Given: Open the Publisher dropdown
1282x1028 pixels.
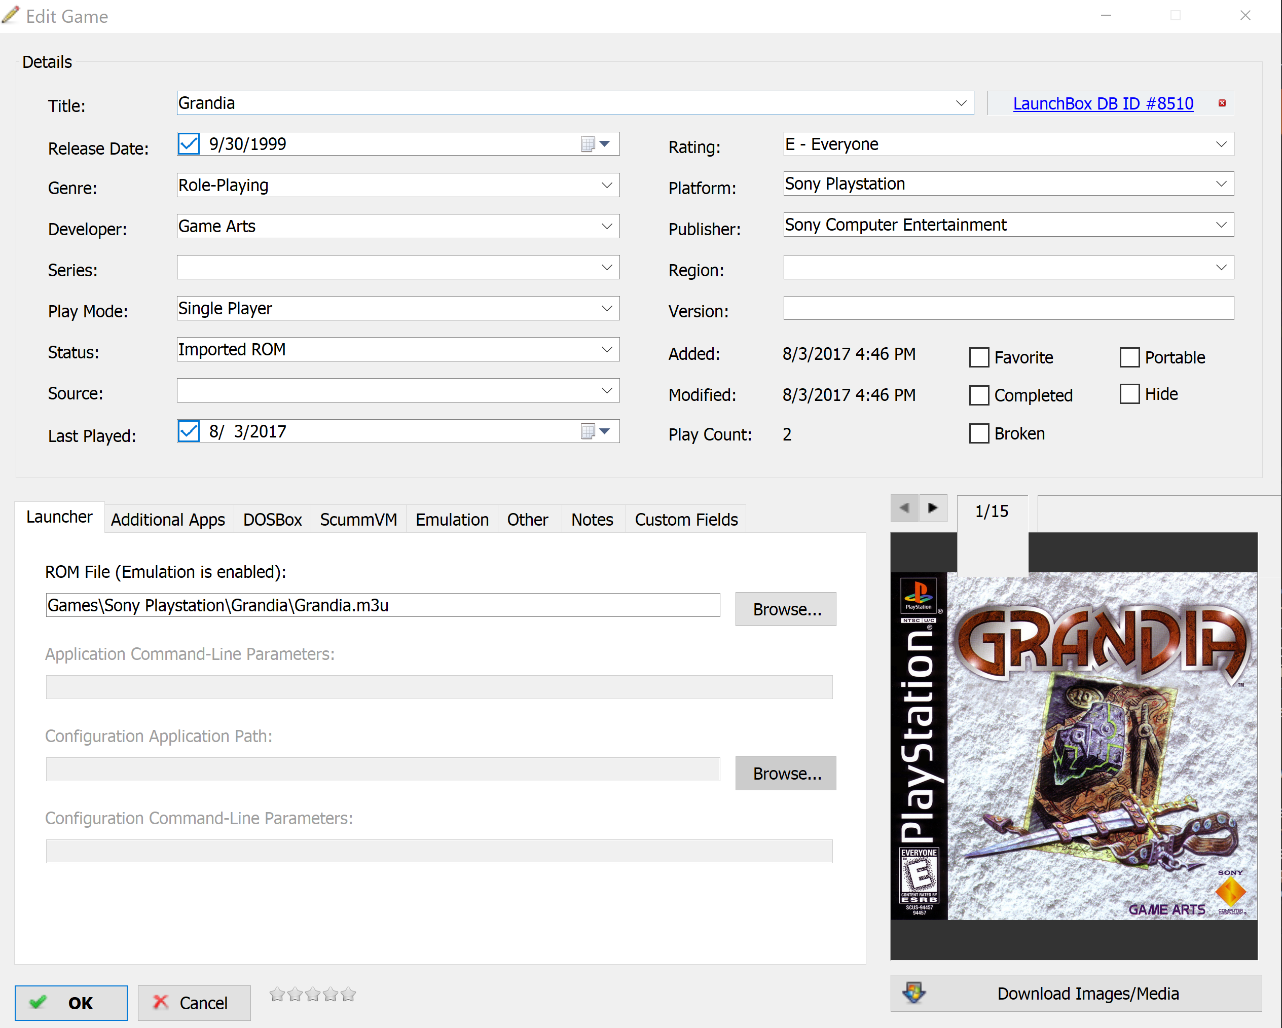Looking at the screenshot, I should tap(1221, 225).
